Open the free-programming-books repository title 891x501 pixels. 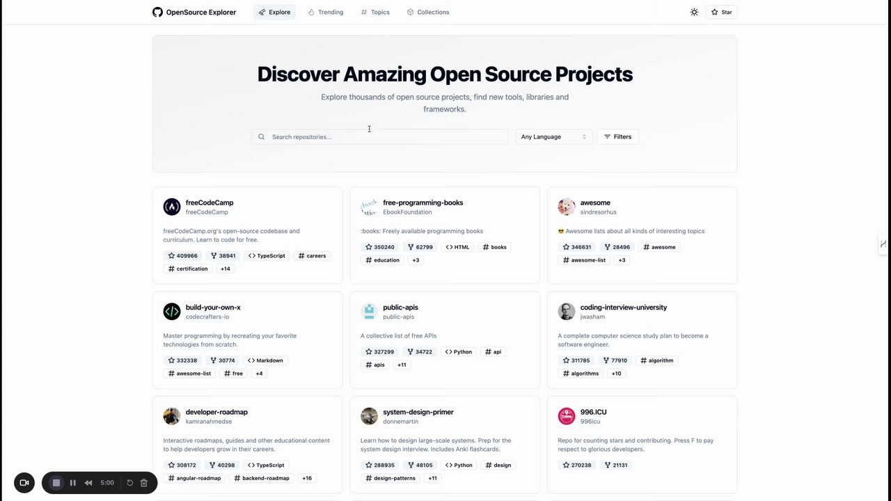(x=423, y=202)
